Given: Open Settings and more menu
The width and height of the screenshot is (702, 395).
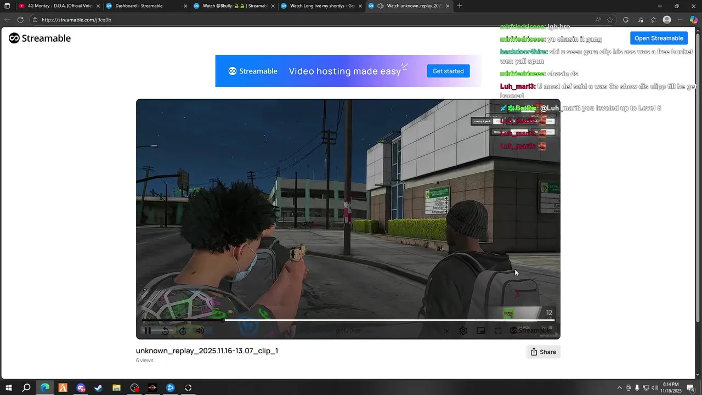Looking at the screenshot, I should coord(680,20).
